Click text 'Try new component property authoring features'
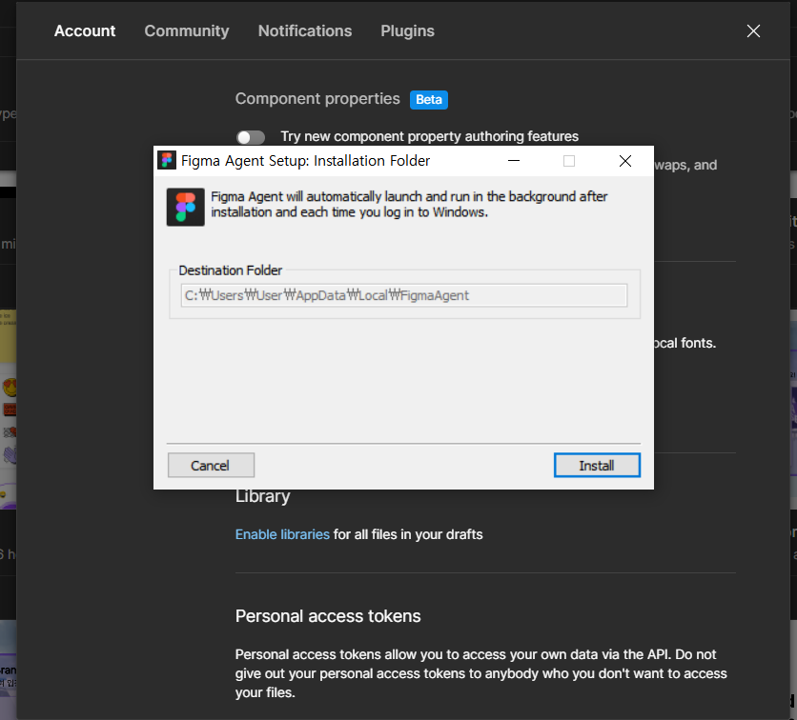Image resolution: width=797 pixels, height=720 pixels. [430, 136]
